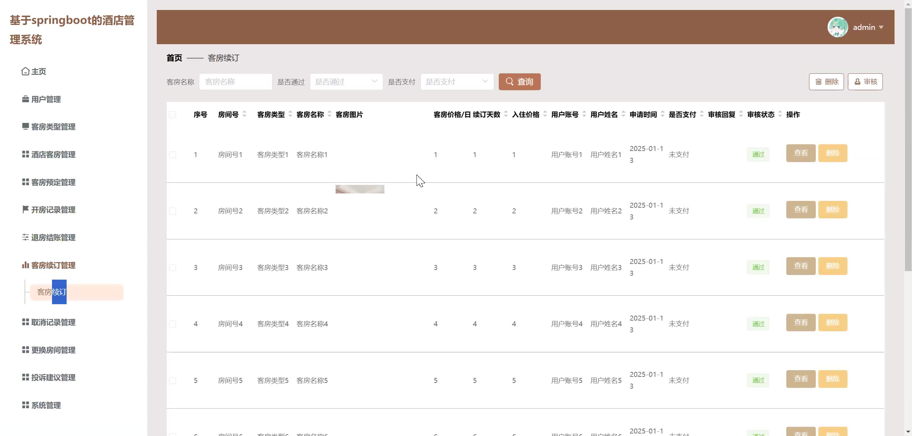Open the 是否通过 dropdown
Image resolution: width=912 pixels, height=436 pixels.
pos(346,82)
